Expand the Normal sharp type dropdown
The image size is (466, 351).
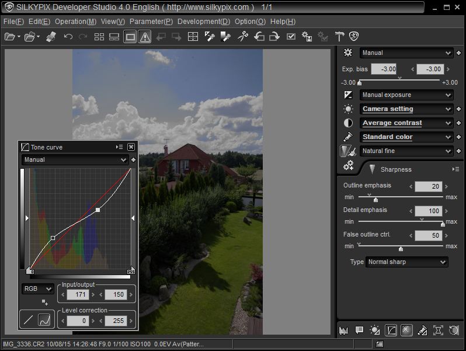[x=406, y=262]
